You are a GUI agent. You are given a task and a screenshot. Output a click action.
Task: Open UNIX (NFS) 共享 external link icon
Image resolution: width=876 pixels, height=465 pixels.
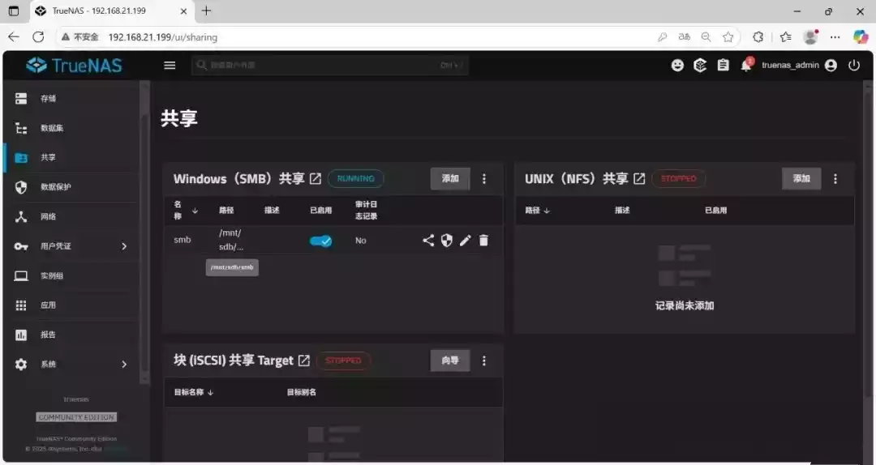click(640, 179)
